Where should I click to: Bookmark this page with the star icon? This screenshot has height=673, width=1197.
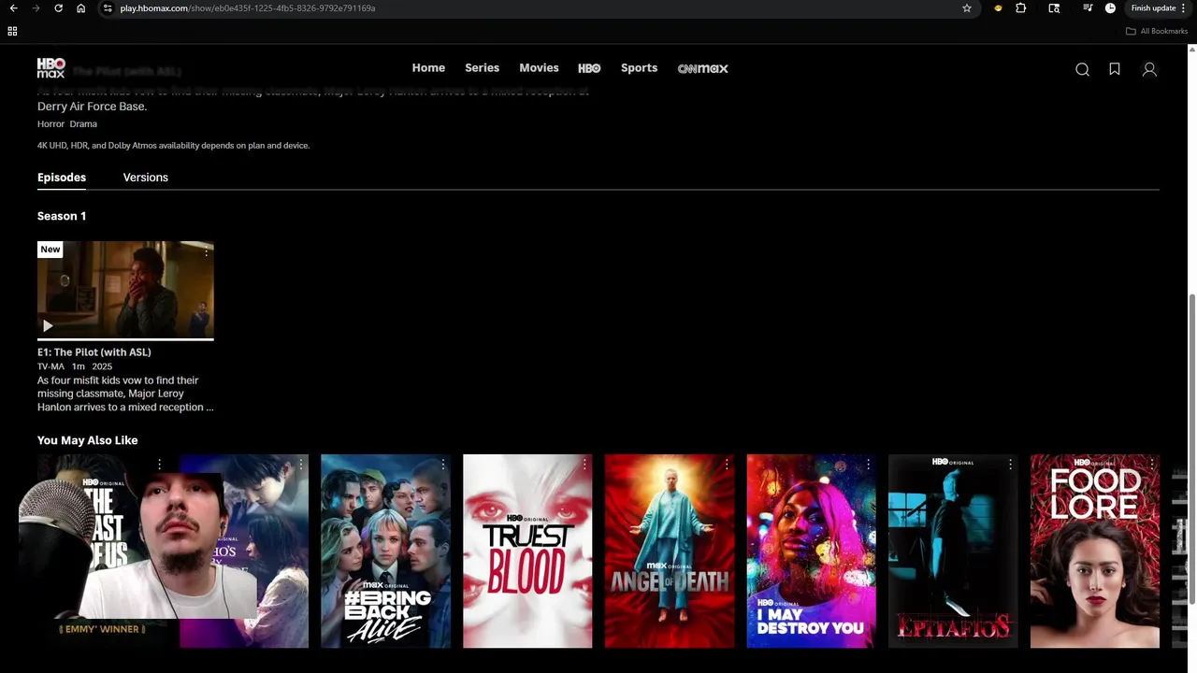click(x=967, y=8)
